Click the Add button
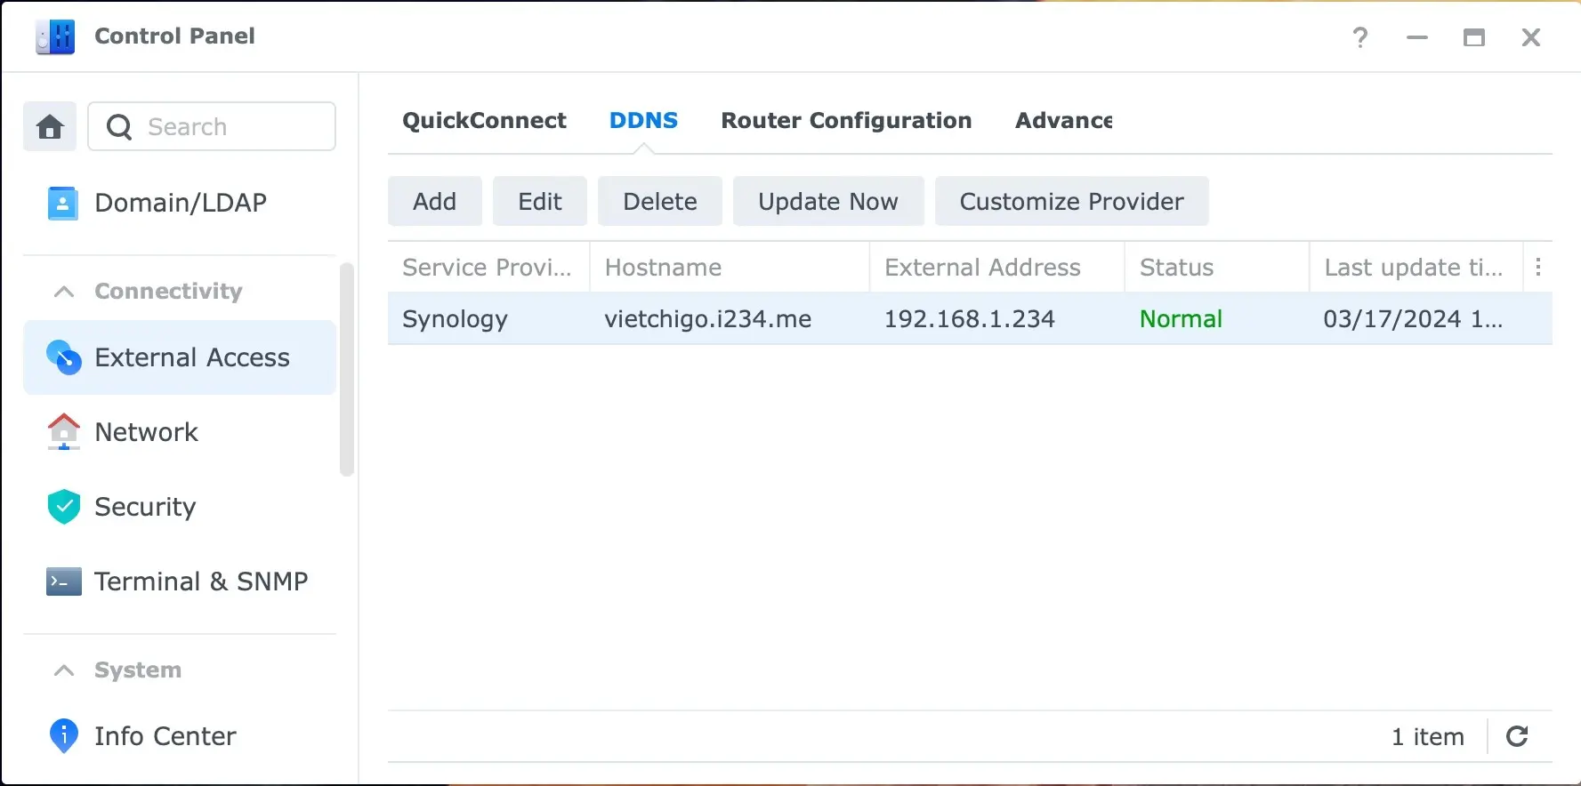1581x786 pixels. [434, 202]
